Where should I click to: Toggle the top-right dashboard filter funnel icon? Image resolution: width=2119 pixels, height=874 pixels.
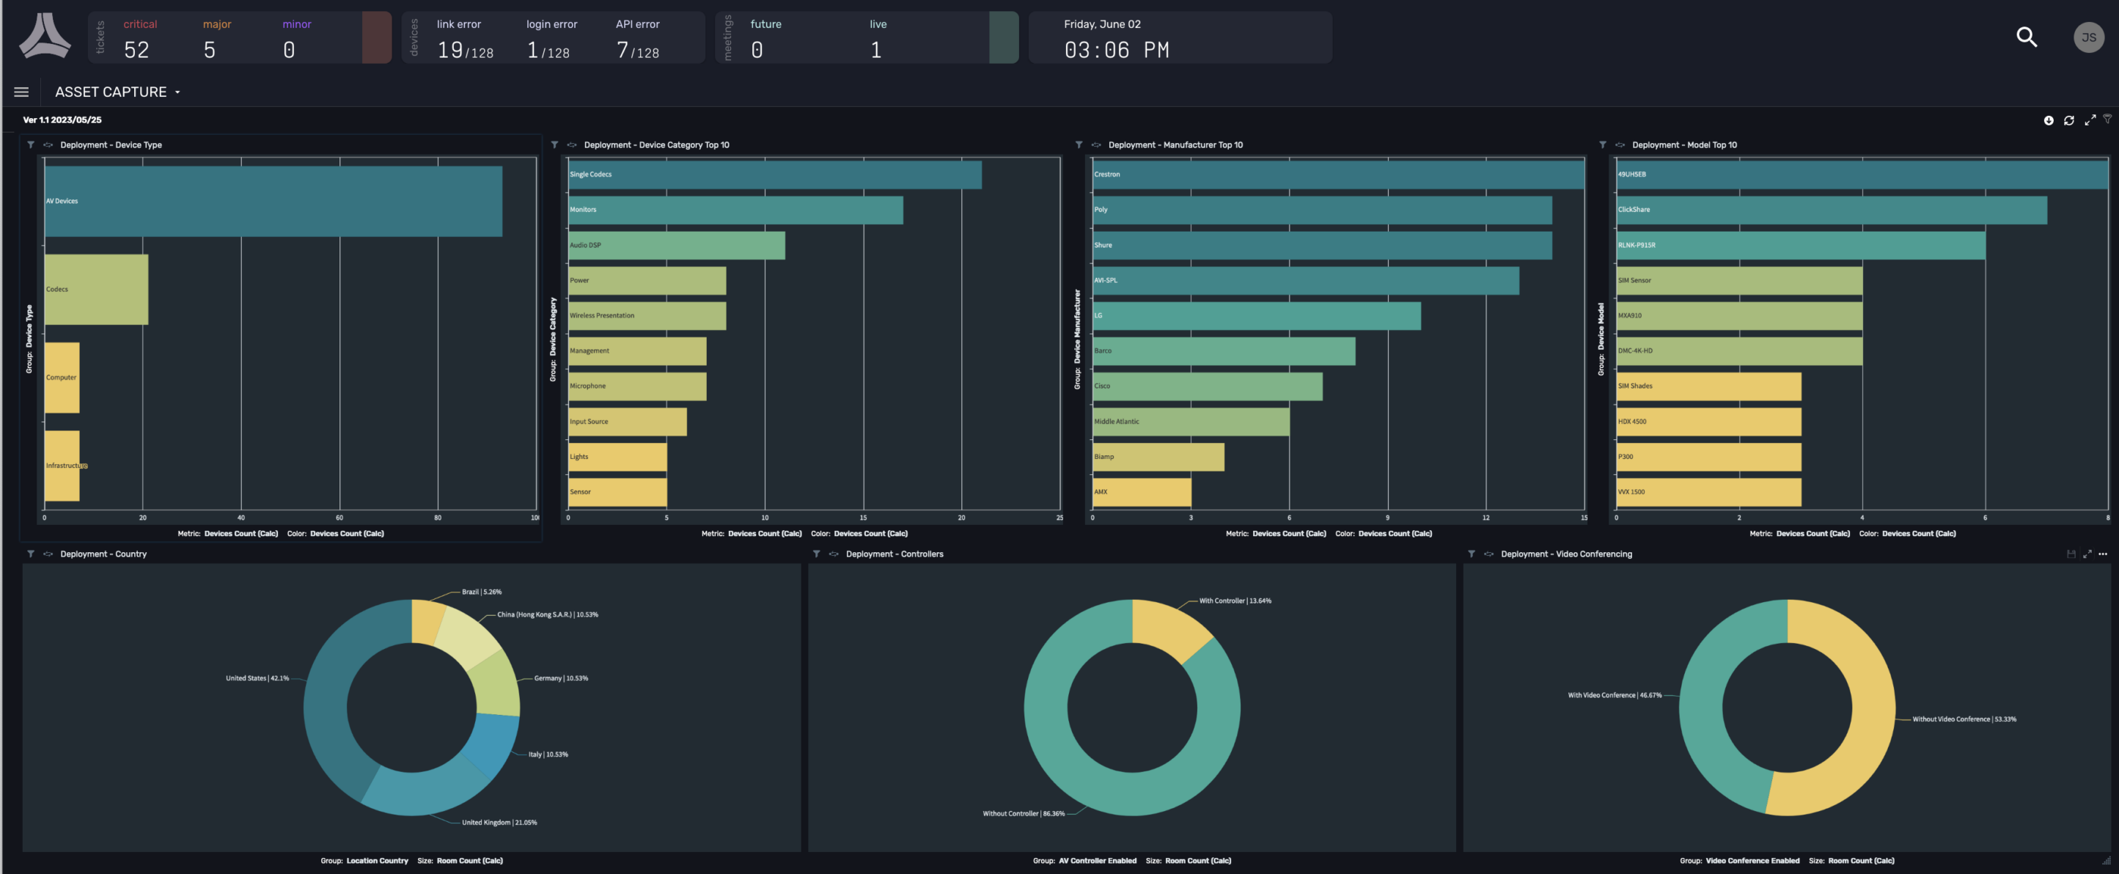pyautogui.click(x=2108, y=120)
